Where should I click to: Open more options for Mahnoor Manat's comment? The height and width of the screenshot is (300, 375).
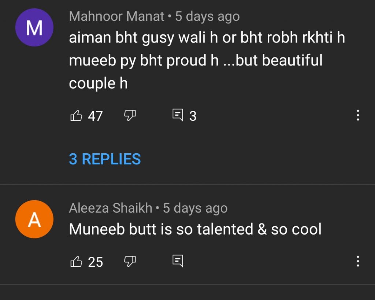click(358, 115)
